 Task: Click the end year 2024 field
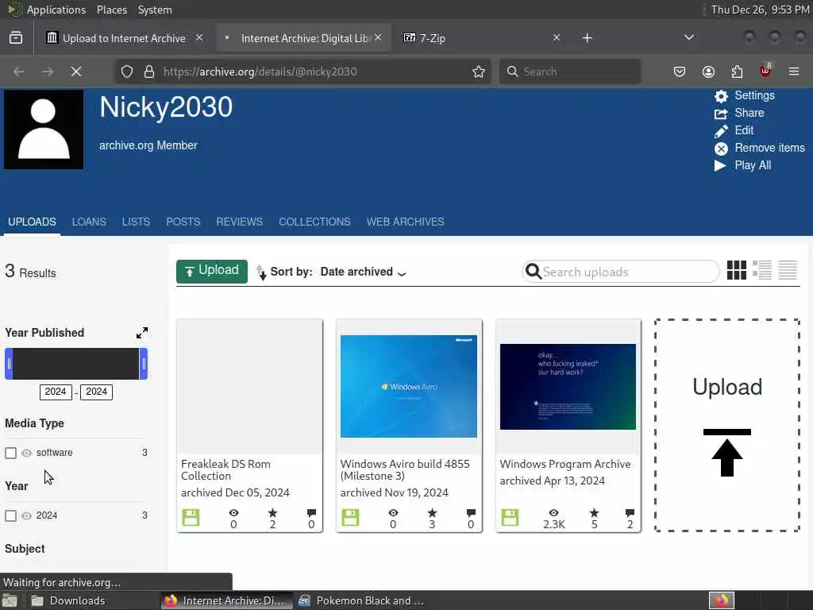pos(96,392)
